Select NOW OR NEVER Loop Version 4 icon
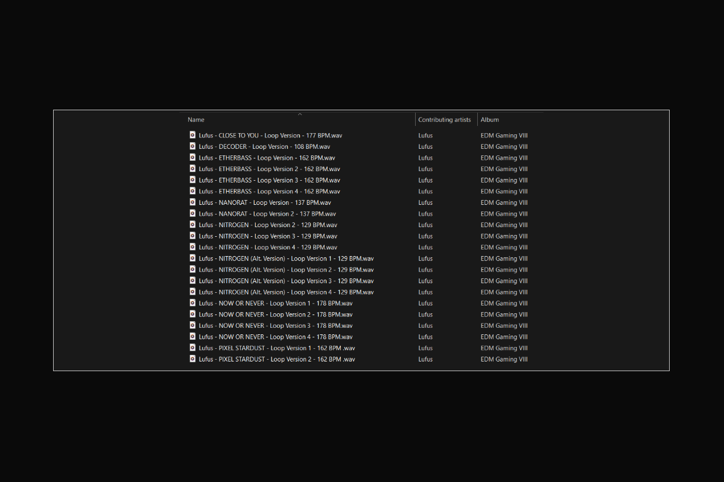 pyautogui.click(x=192, y=336)
